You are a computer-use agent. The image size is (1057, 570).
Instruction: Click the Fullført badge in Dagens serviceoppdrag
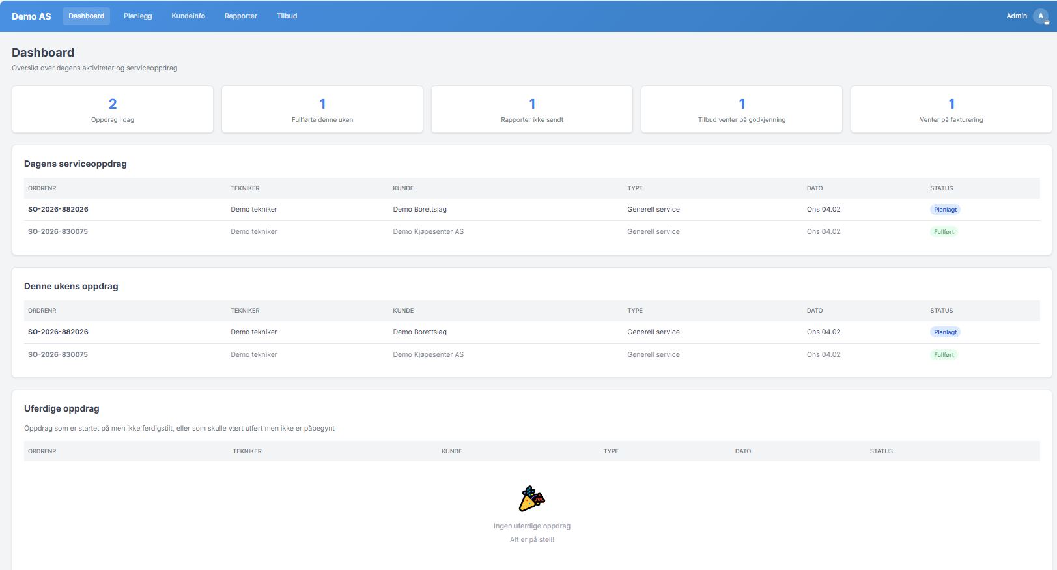click(944, 232)
